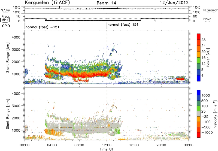
Task: Click the small red echo patch near 22:30
Action: (180, 79)
